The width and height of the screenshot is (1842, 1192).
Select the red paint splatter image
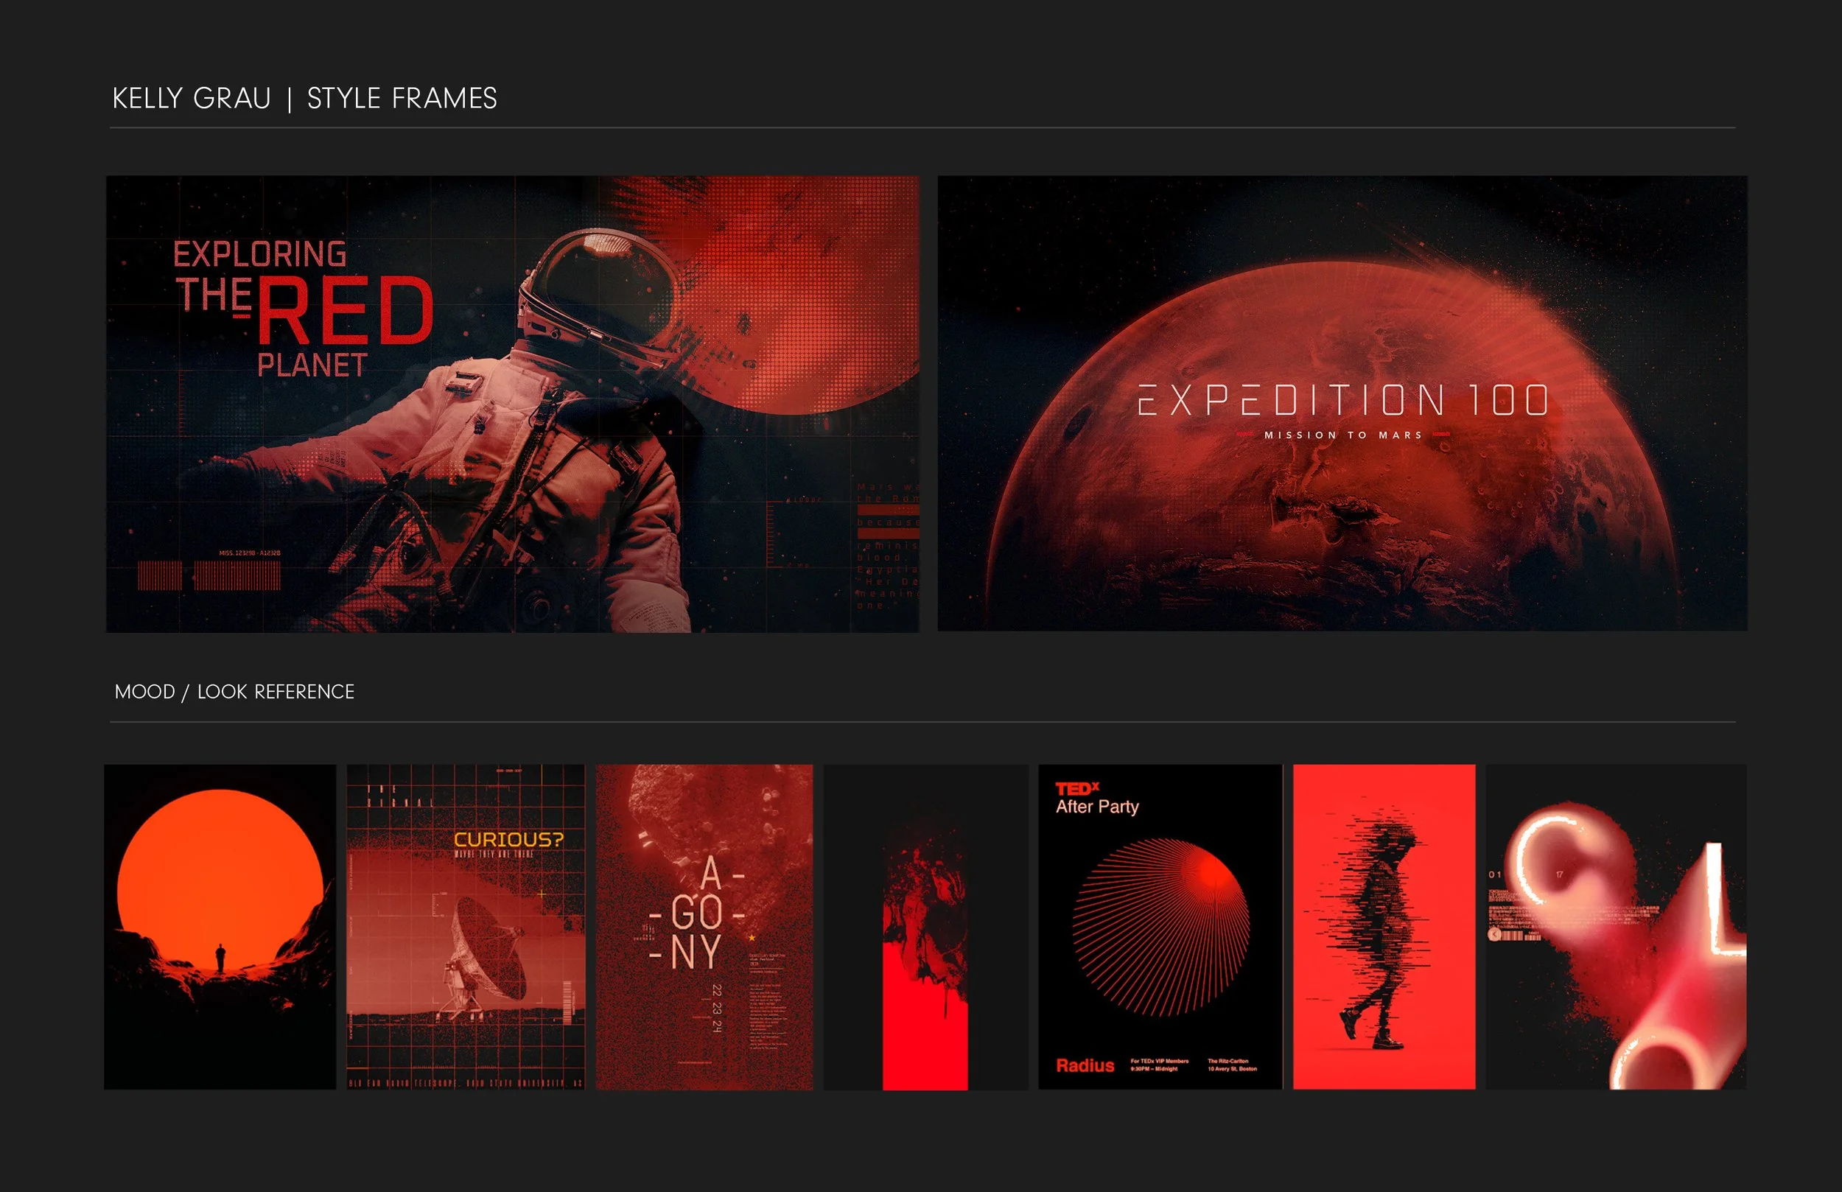click(x=925, y=928)
